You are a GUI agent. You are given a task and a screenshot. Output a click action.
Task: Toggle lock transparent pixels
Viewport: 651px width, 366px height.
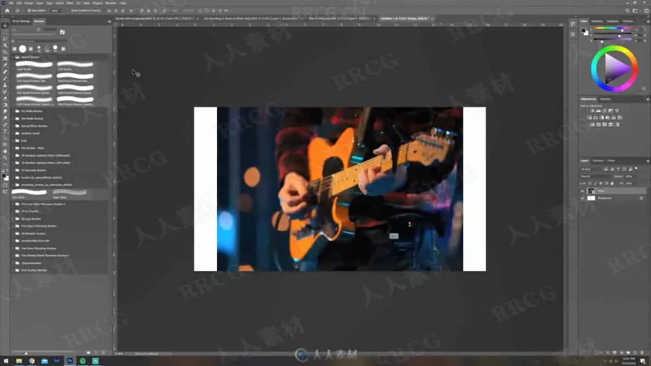[590, 183]
